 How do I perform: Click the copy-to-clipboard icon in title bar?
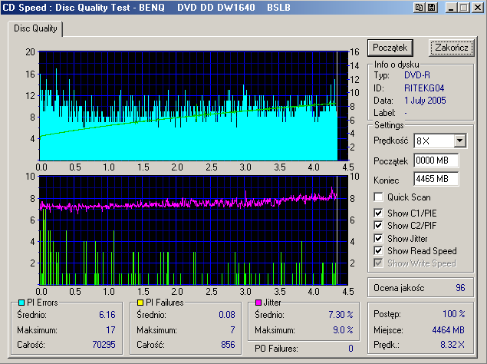419,8
